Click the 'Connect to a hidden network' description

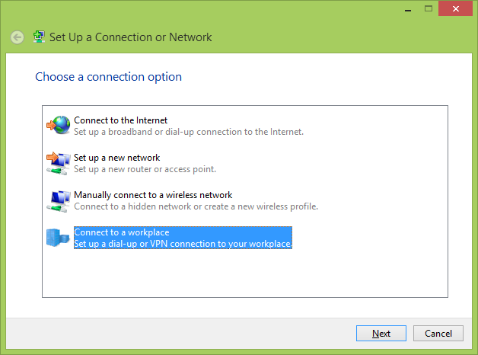click(196, 206)
